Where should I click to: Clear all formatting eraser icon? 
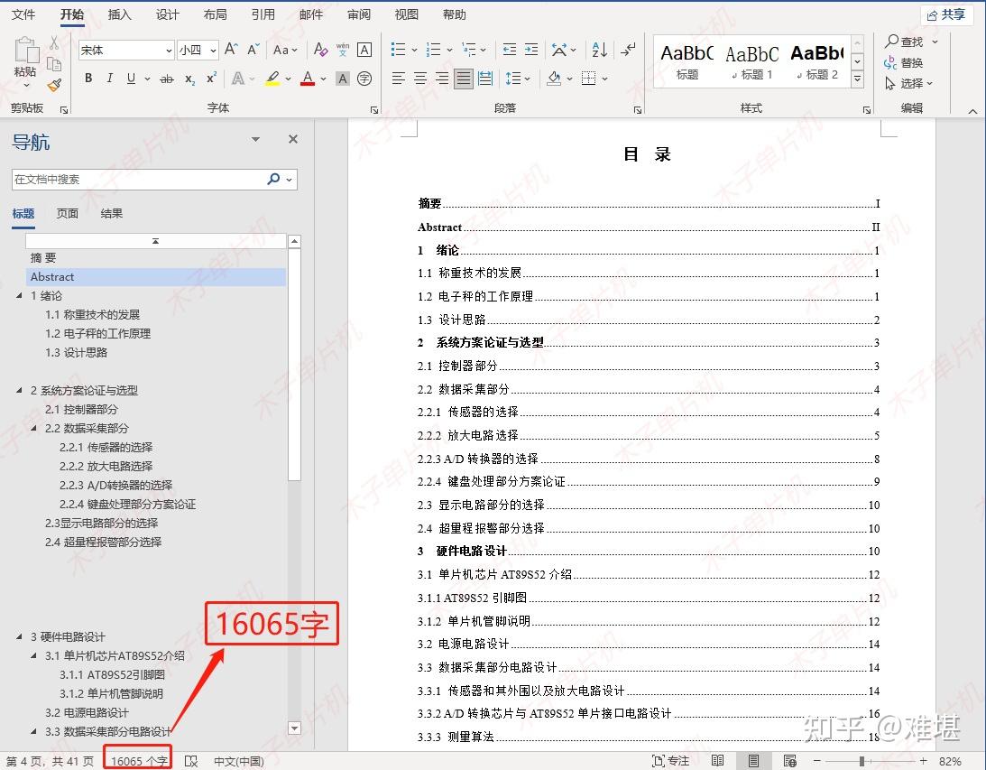[320, 49]
